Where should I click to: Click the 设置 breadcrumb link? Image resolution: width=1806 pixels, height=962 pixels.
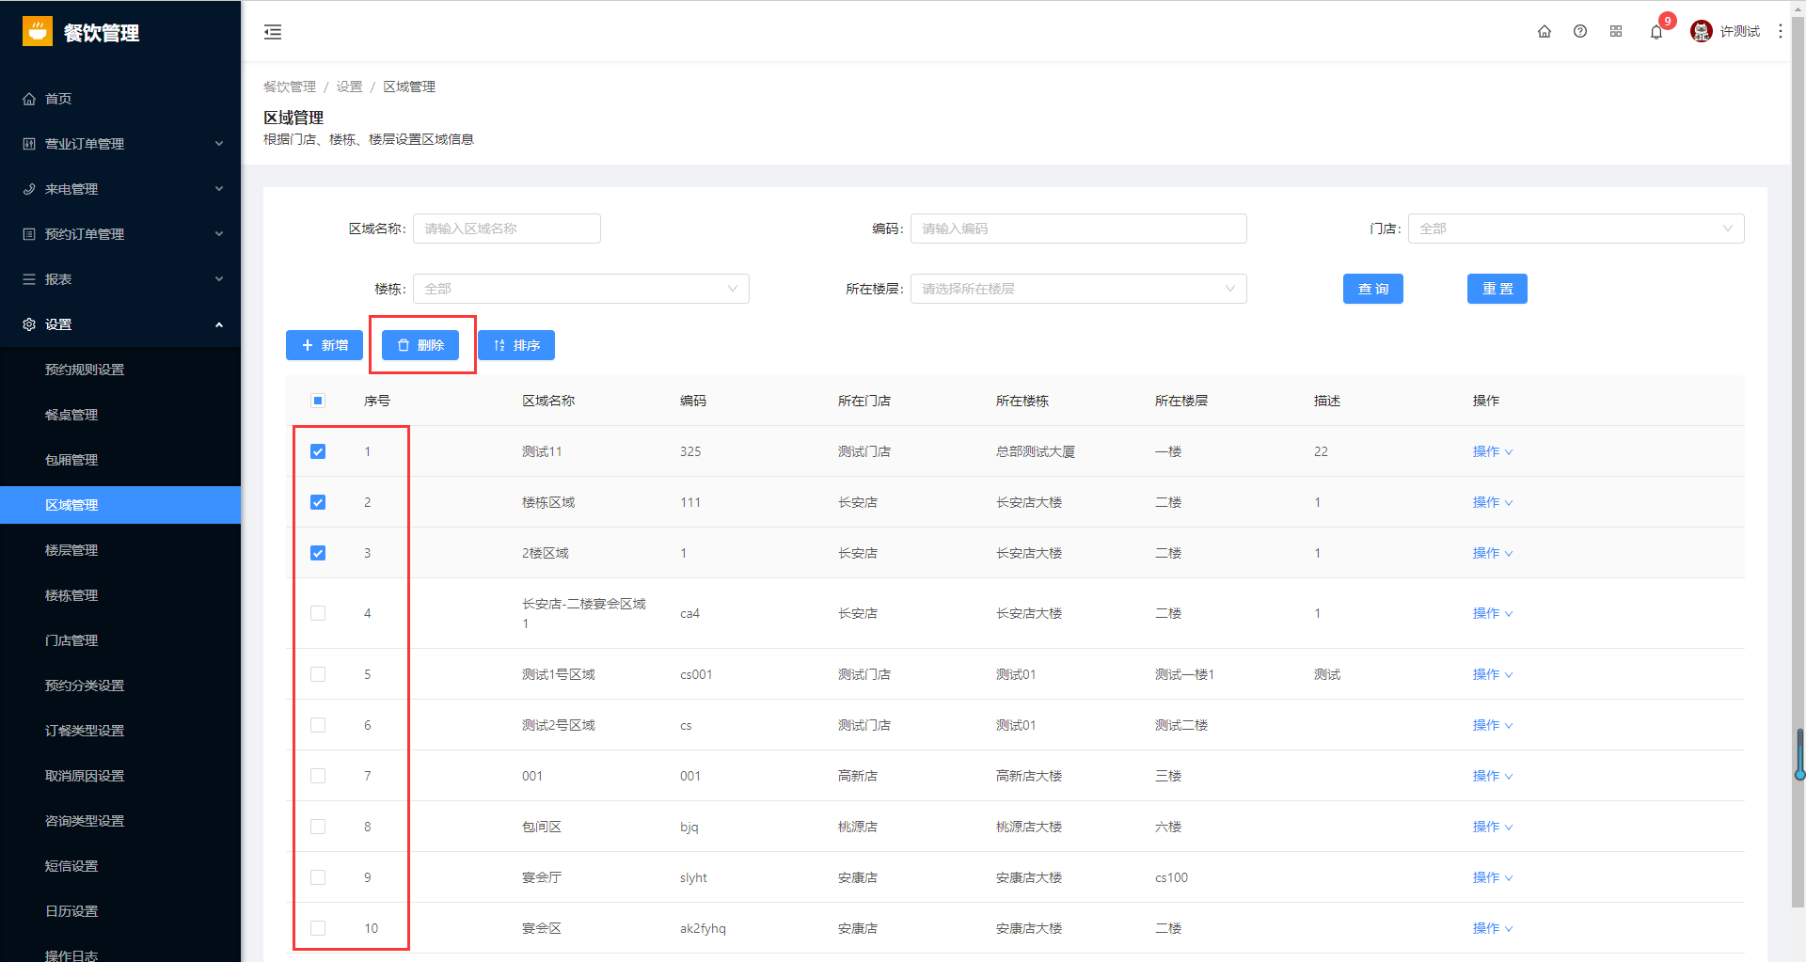click(x=350, y=87)
